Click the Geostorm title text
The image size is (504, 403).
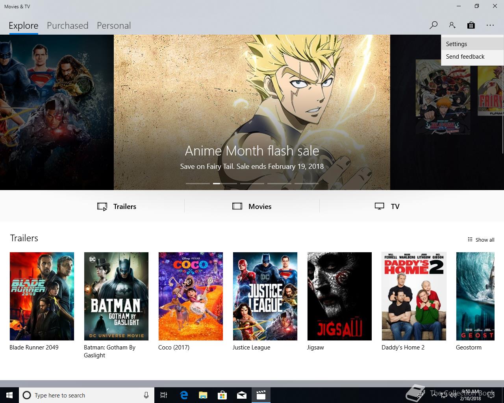coord(469,348)
